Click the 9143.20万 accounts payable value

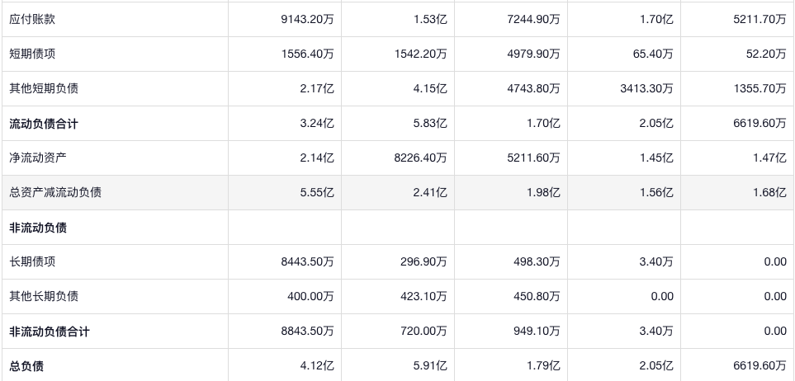[x=307, y=19]
